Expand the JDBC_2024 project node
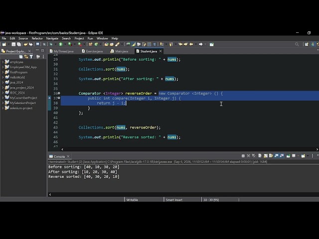This screenshot has height=239, width=319. 2,93
